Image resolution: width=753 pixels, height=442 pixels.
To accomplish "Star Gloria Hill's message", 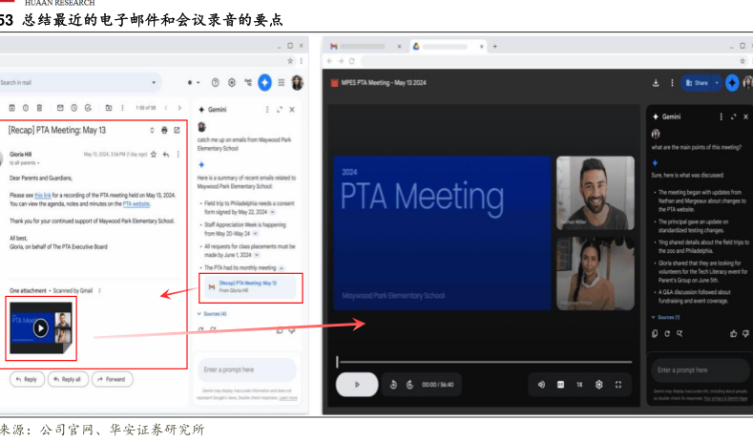I will pyautogui.click(x=154, y=155).
